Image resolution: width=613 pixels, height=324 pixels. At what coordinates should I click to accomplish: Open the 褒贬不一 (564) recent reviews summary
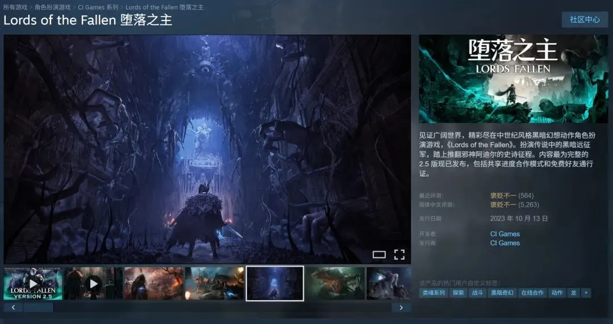click(x=512, y=195)
